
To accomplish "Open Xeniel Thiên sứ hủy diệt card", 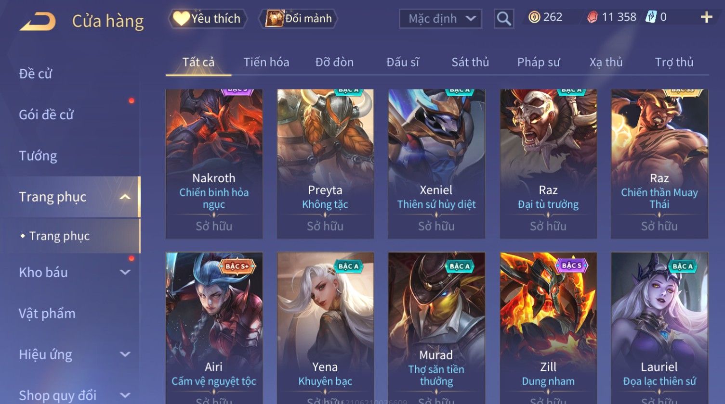I will (x=436, y=164).
